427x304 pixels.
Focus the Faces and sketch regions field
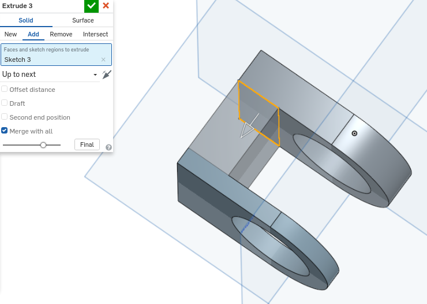[57, 54]
